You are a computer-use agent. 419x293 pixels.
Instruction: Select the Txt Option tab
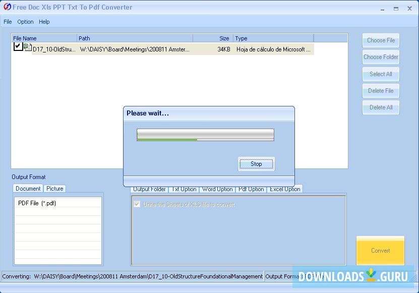(184, 189)
